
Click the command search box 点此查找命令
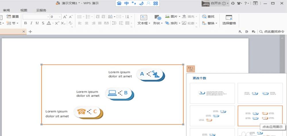pyautogui.click(x=272, y=32)
